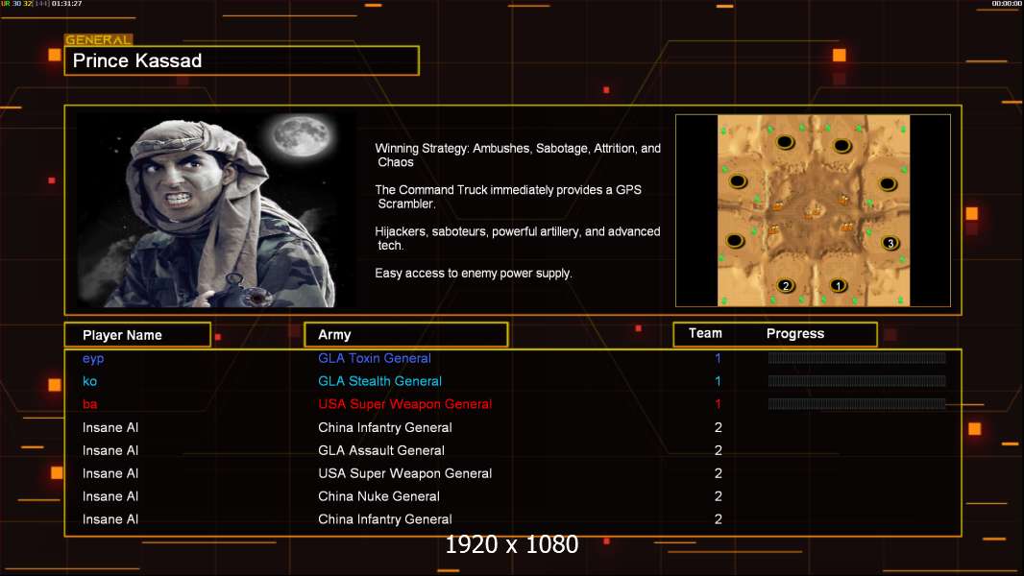Screen dimensions: 1024x576
Task: Click start position 2 on the map
Action: tap(786, 286)
